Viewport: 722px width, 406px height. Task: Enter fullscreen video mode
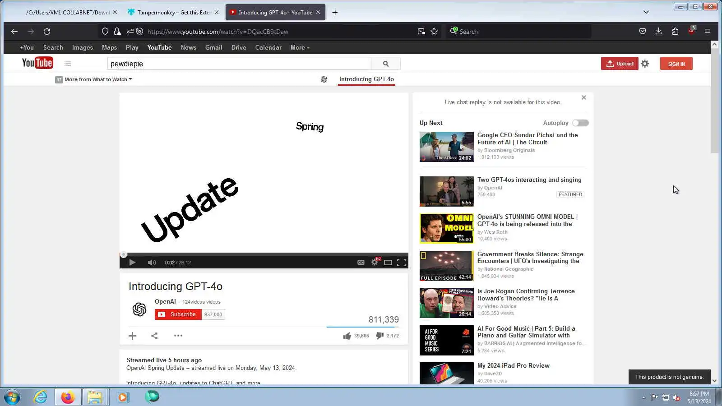pos(402,263)
